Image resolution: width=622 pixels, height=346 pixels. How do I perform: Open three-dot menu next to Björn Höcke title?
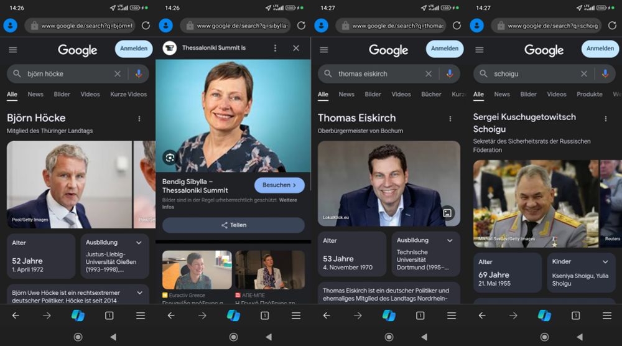pos(139,119)
